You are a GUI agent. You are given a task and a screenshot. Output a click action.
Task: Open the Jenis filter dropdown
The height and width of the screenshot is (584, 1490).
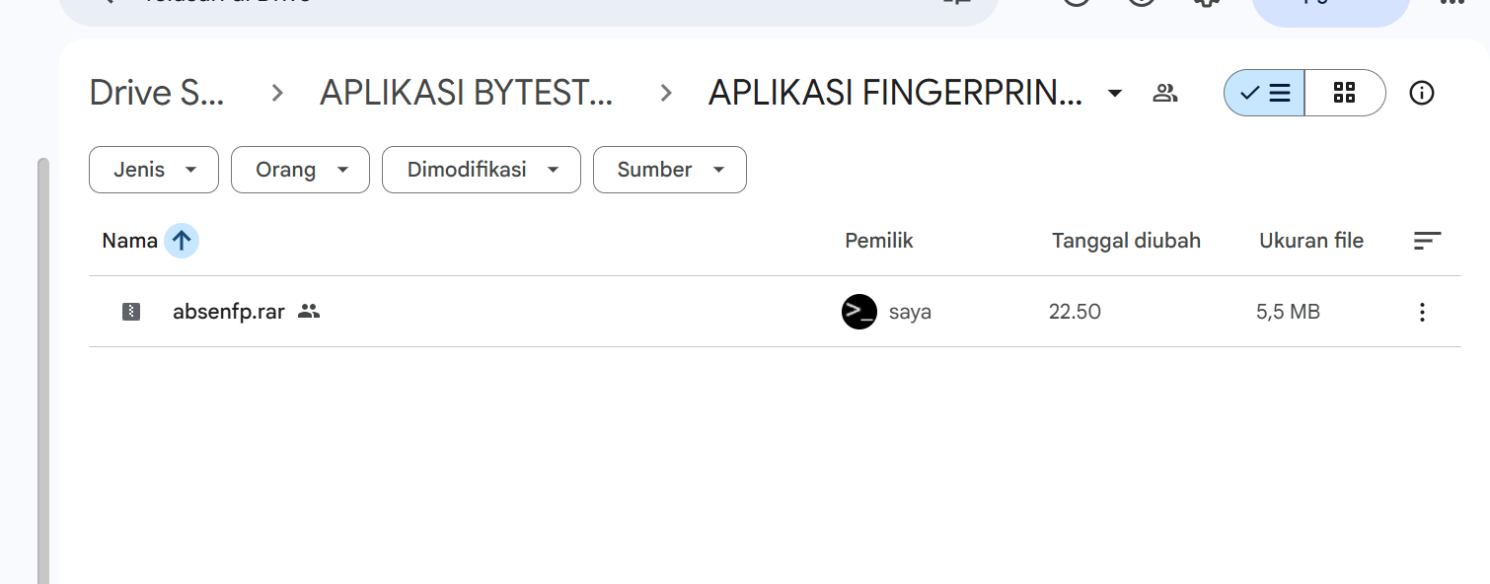point(152,170)
